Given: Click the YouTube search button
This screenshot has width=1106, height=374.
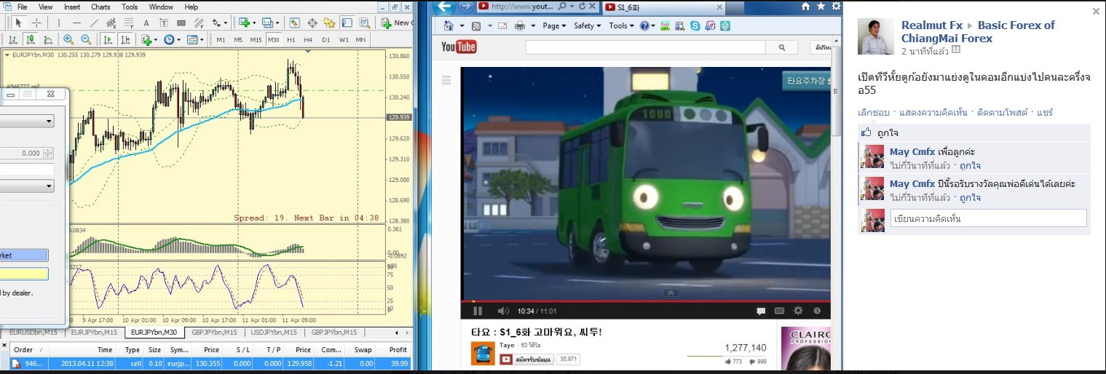Looking at the screenshot, I should (x=782, y=47).
